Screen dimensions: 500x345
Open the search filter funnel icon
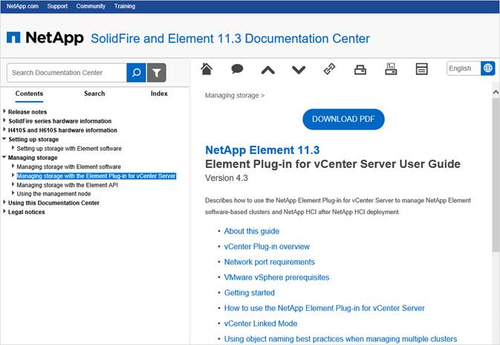tap(157, 72)
